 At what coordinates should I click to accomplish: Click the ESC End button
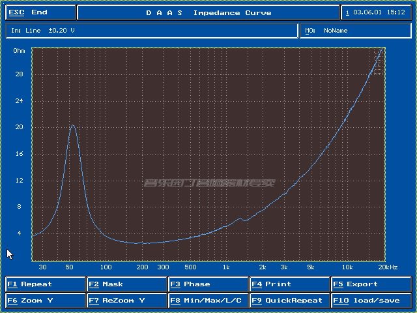(x=40, y=12)
